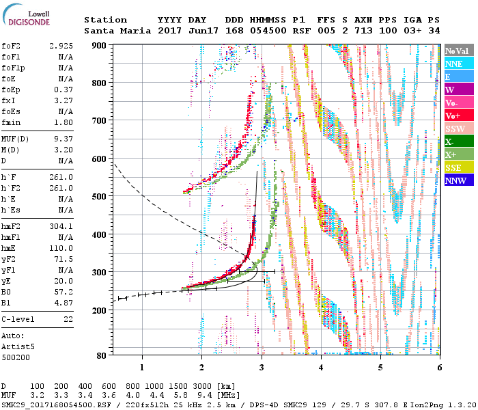Image resolution: width=478 pixels, height=410 pixels.
Task: Click the PPS value 100
Action: click(388, 31)
